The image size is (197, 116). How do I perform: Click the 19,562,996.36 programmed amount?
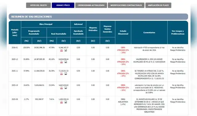[39, 48]
